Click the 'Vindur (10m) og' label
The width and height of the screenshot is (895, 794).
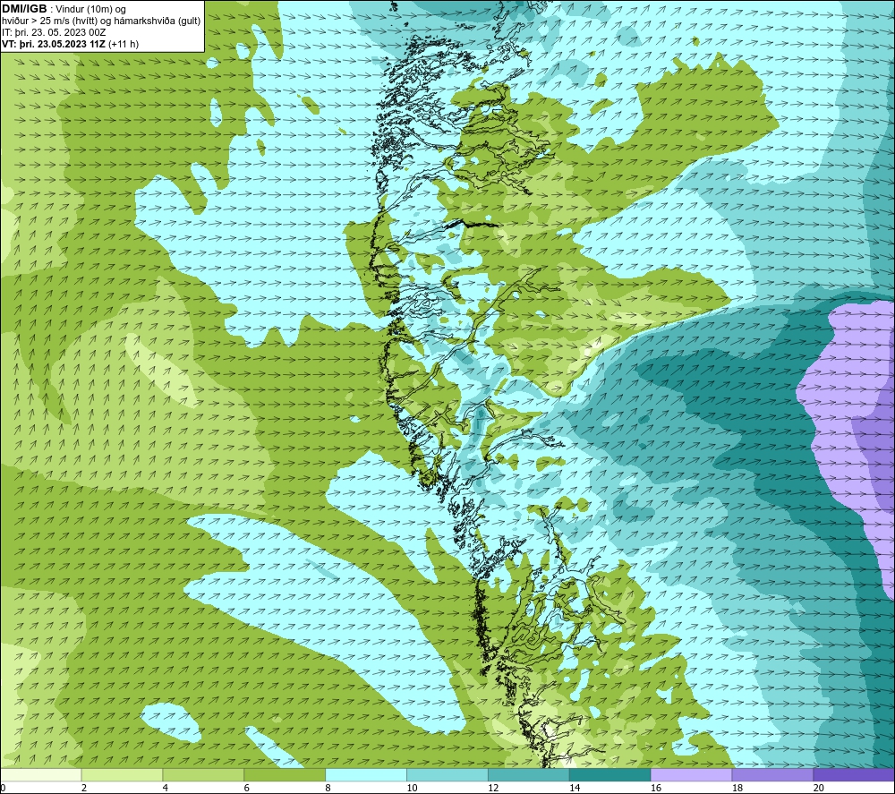pyautogui.click(x=90, y=9)
